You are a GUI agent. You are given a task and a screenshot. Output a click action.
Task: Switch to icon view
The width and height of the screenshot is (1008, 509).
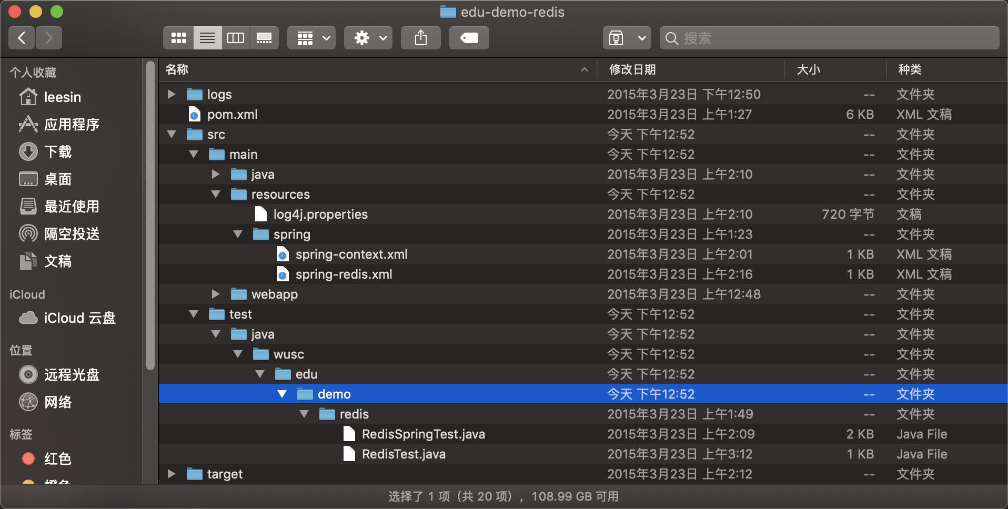178,38
